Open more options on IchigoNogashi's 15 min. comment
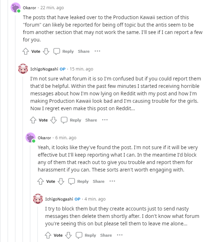Screen dimensions: 224x242 105,120
